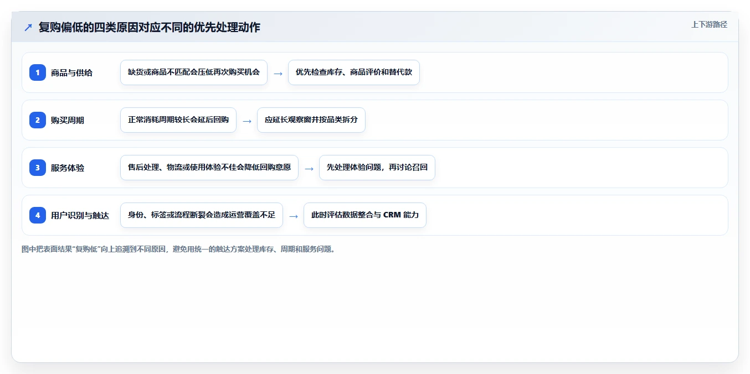Click the arrow in the 商品与供给 row
750x374 pixels.
tap(278, 73)
